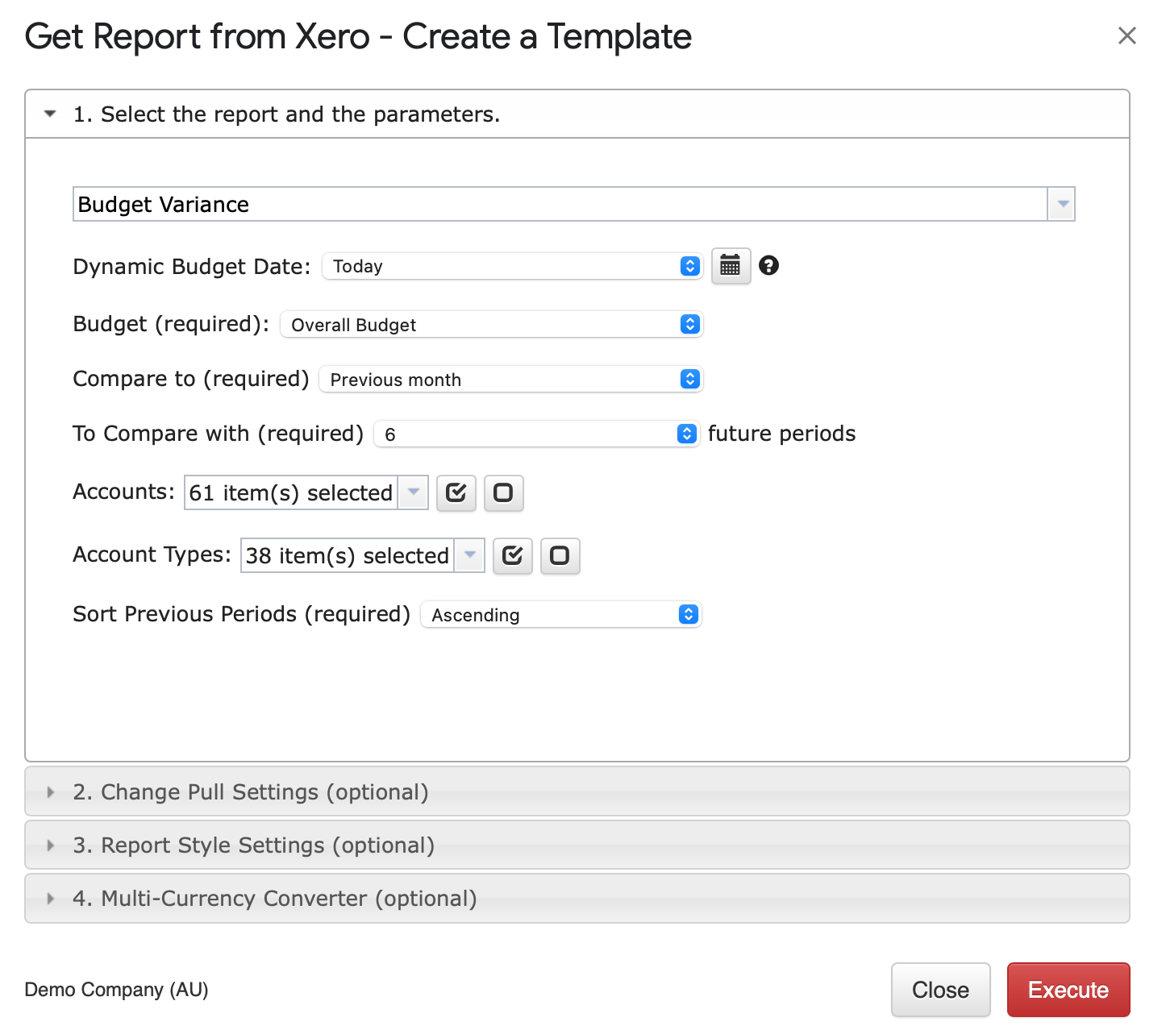The height and width of the screenshot is (1030, 1166).
Task: Click the Get Report from Xero title
Action: click(x=358, y=37)
